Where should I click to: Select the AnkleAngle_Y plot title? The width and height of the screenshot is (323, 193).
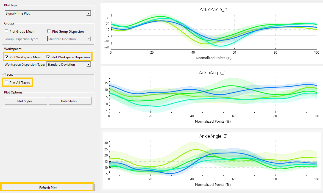click(213, 73)
